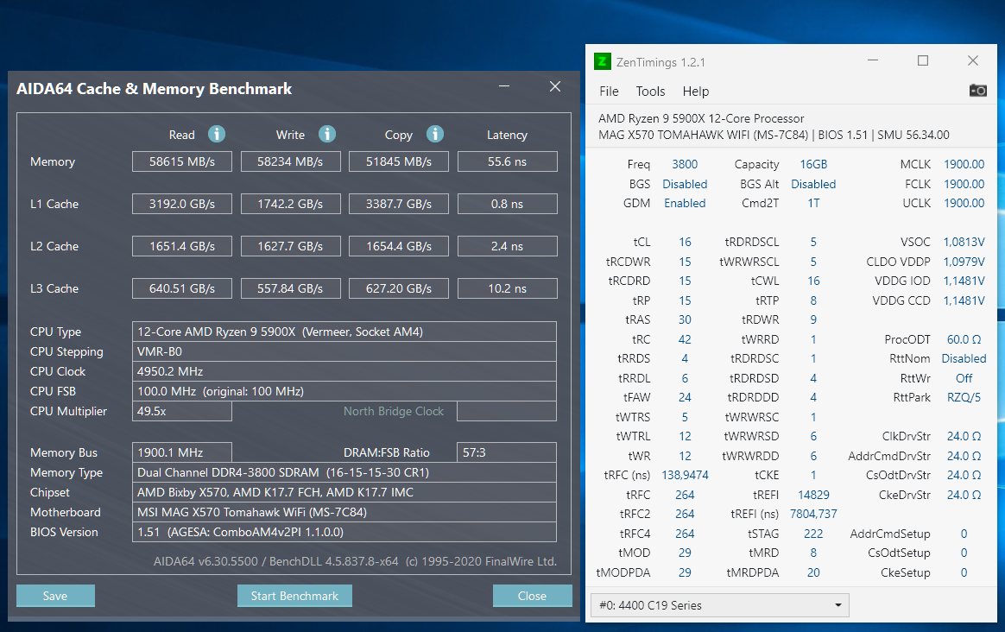1005x632 pixels.
Task: Click Memory Bus value 1900.1 MHz
Action: (182, 452)
